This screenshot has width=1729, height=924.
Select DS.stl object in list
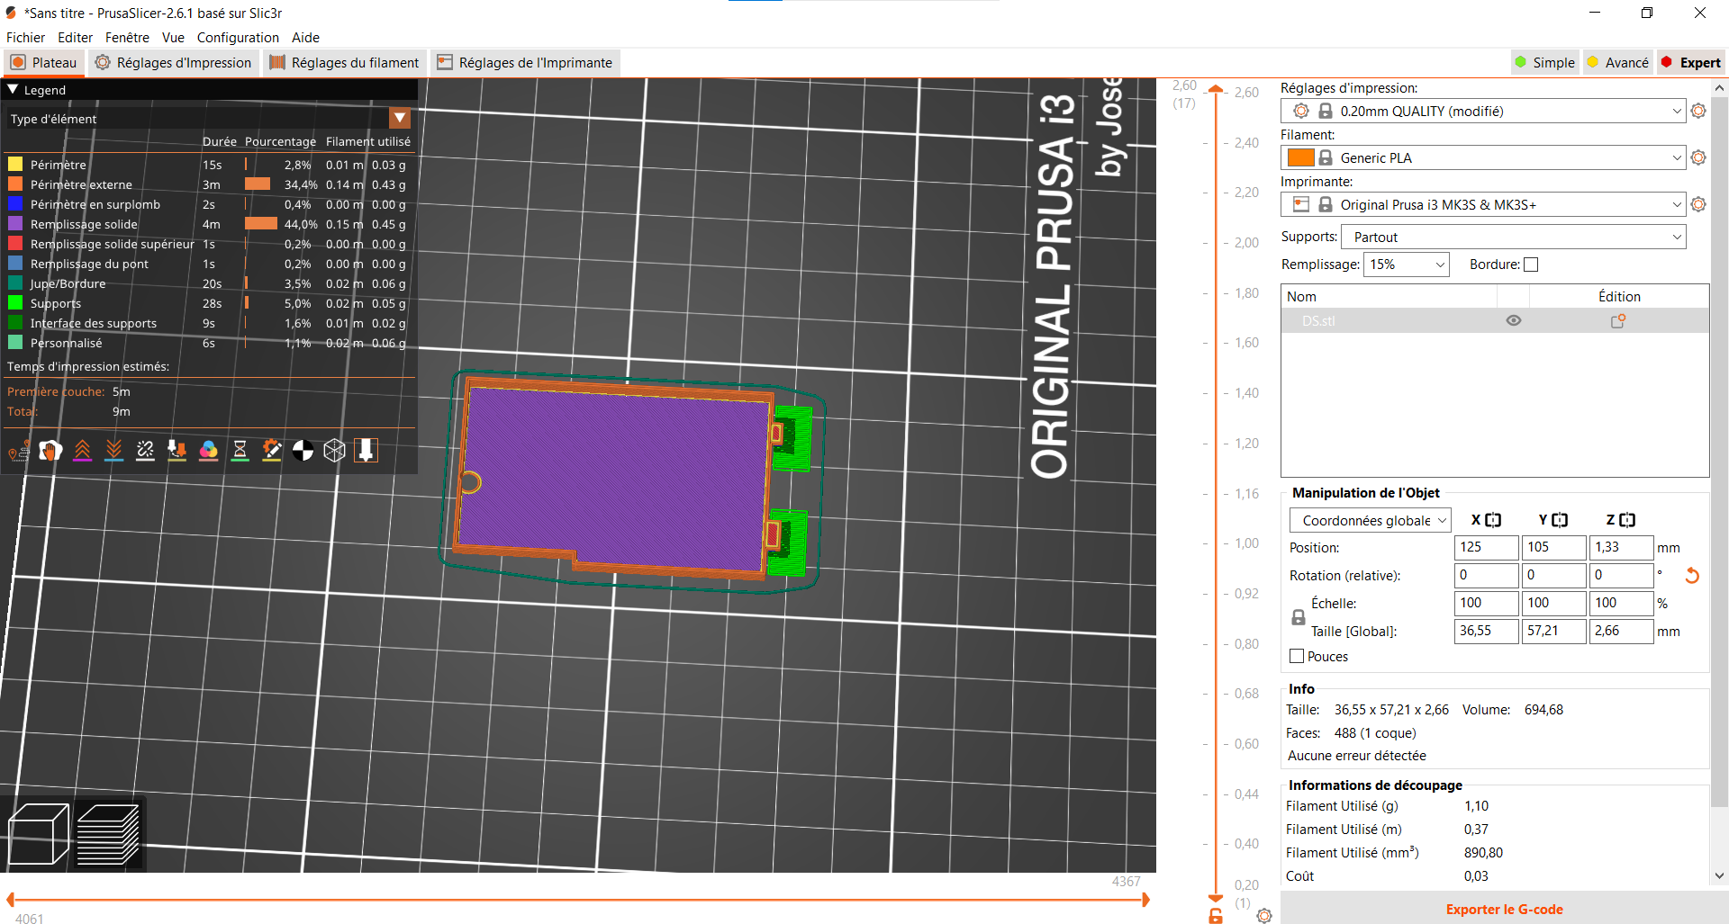click(1318, 321)
